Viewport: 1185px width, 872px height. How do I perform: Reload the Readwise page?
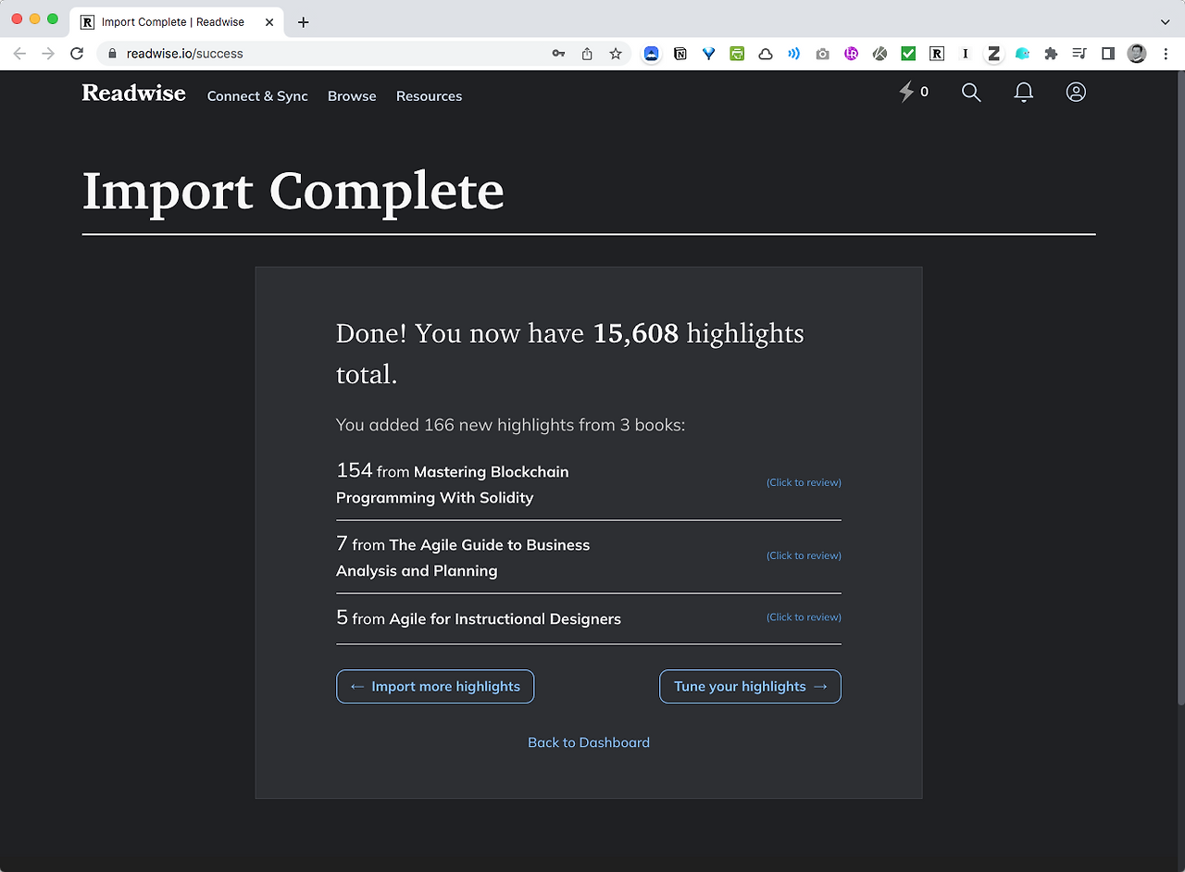(77, 54)
